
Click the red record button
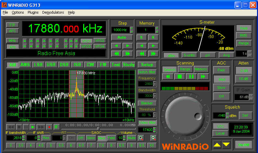pyautogui.click(x=49, y=127)
